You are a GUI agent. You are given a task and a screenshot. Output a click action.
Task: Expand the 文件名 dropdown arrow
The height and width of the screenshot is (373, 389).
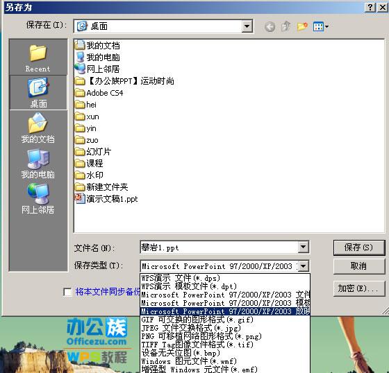[x=303, y=247]
